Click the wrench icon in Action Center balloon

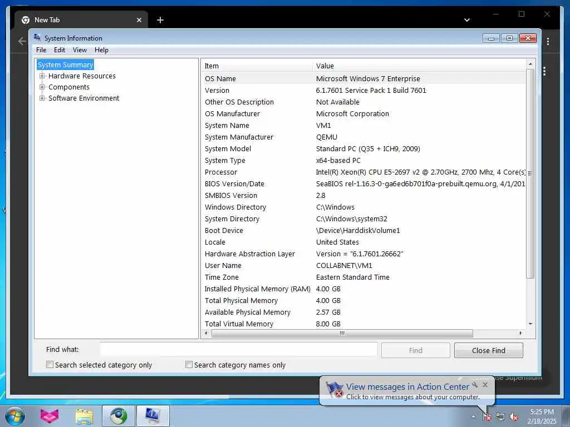coord(475,384)
